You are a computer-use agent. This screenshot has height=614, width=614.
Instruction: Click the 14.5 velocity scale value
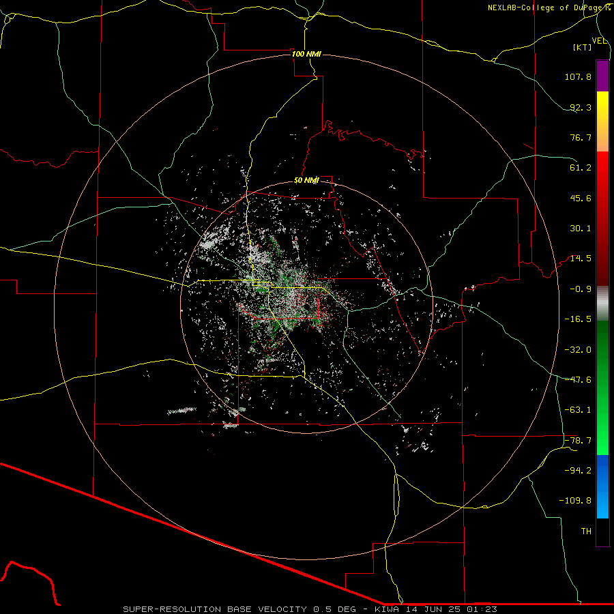click(x=581, y=259)
